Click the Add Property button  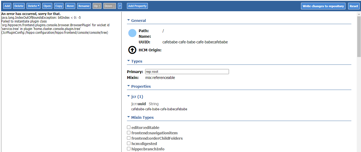137,6
